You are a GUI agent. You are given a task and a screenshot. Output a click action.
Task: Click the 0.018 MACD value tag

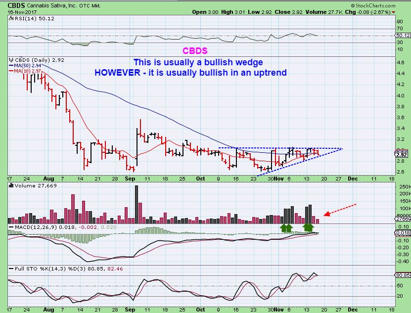click(403, 233)
